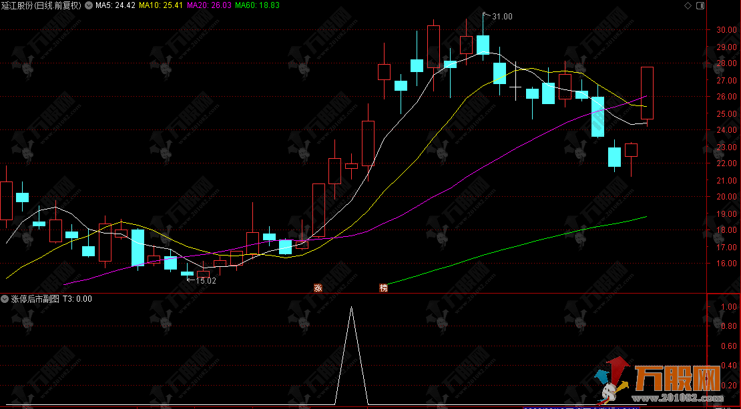741x409 pixels.
Task: Click the 涨 limit-up marker icon
Action: coord(318,288)
